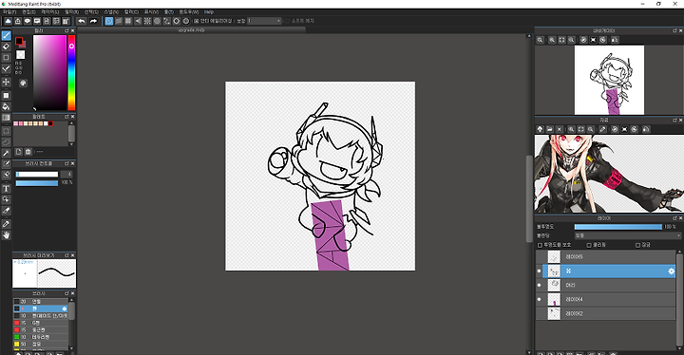Enable the protect alpha checkbox
The height and width of the screenshot is (355, 684).
click(540, 245)
